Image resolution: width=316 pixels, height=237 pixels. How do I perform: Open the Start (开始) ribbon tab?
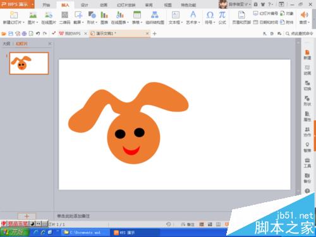(x=46, y=5)
